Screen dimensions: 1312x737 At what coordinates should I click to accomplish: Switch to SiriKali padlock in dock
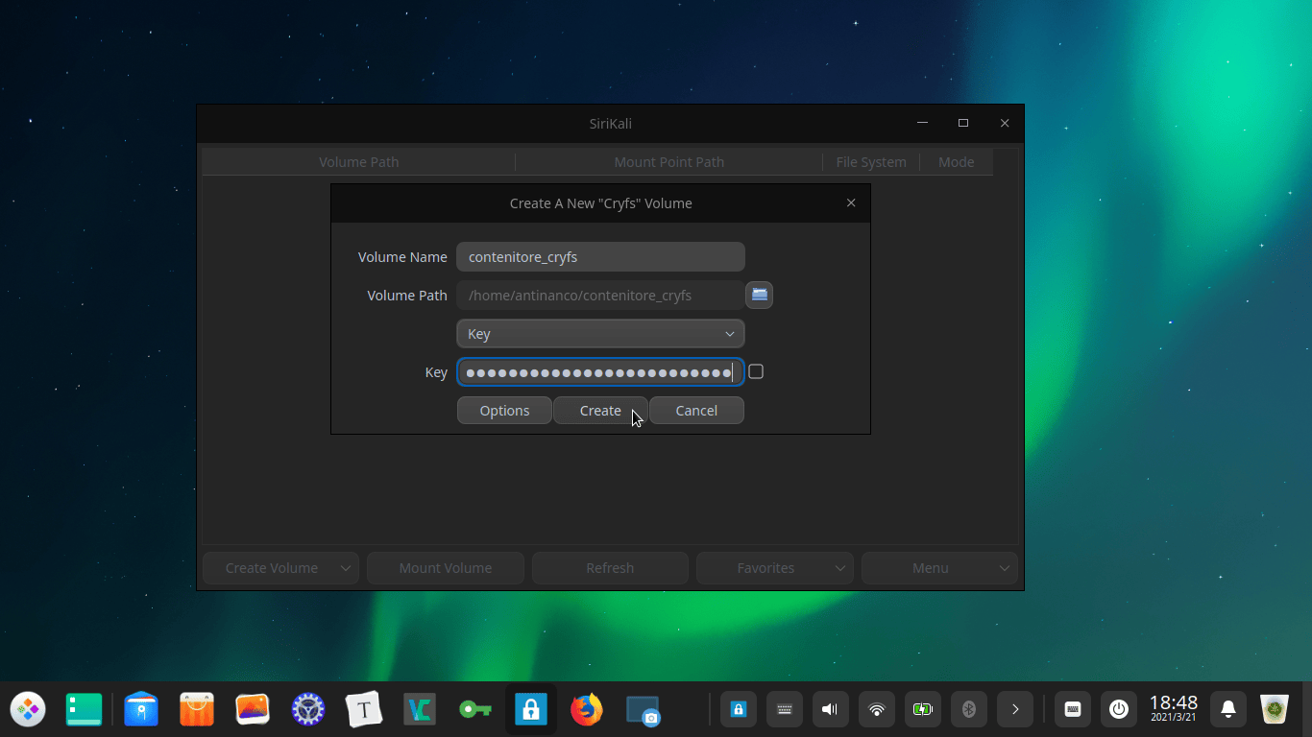531,710
